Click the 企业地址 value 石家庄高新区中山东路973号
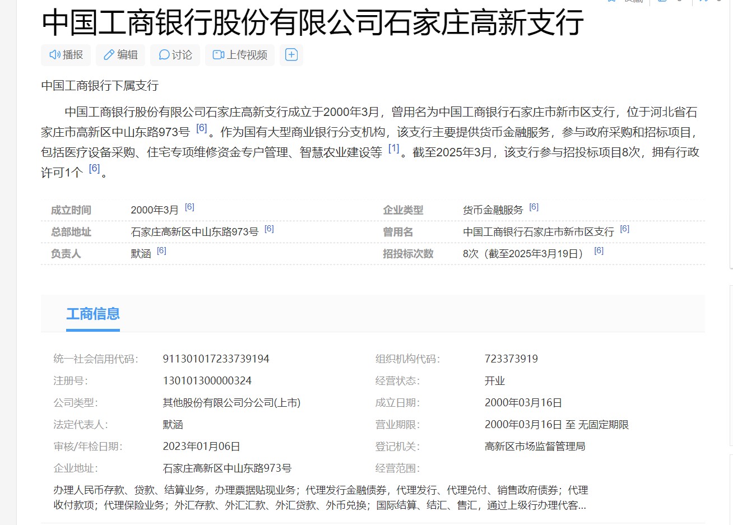The width and height of the screenshot is (733, 525). (227, 468)
